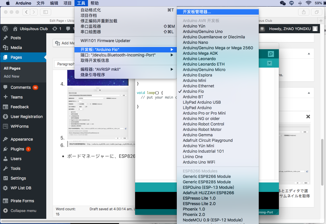
Task: Expand the 开发板 Arduino Fio submenu
Action: (x=126, y=50)
